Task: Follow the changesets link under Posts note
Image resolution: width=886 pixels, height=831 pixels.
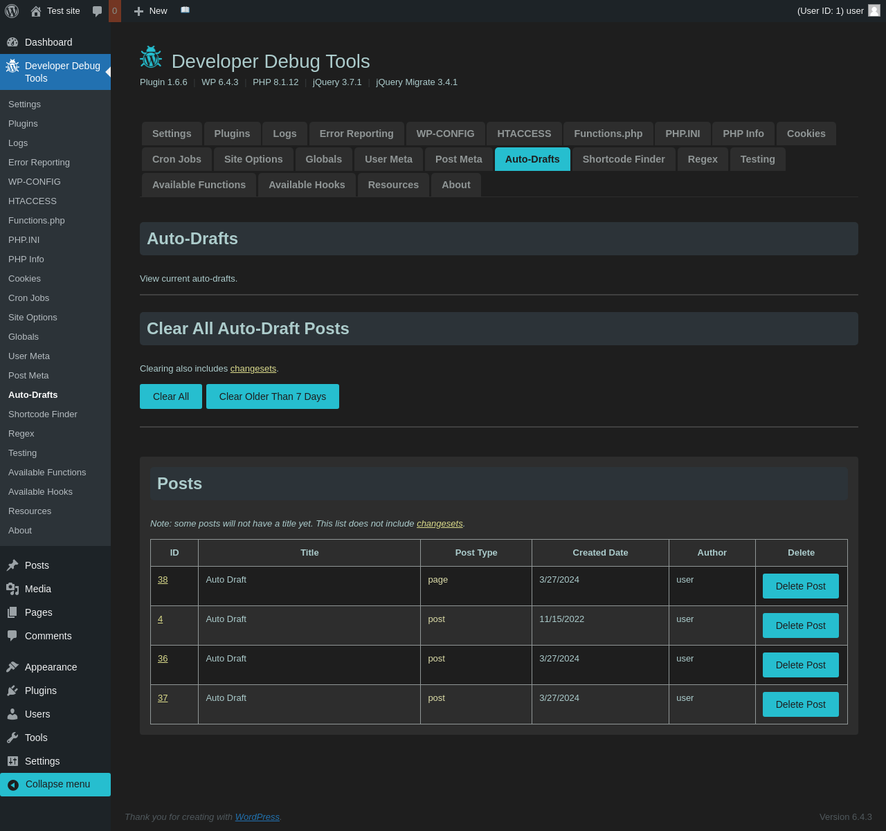Action: click(440, 524)
